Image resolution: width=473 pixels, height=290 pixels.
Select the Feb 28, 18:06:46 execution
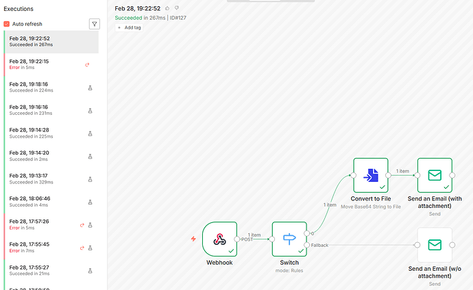click(x=51, y=202)
